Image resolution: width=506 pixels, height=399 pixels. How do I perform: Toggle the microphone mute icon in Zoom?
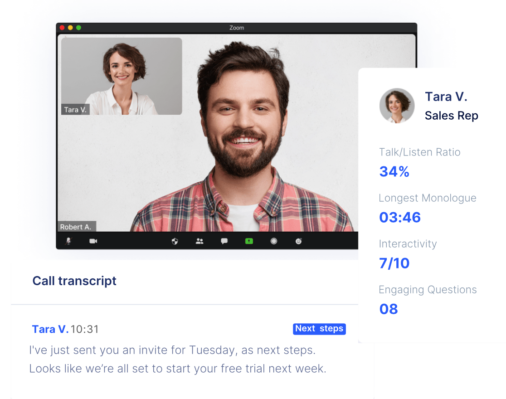[68, 241]
